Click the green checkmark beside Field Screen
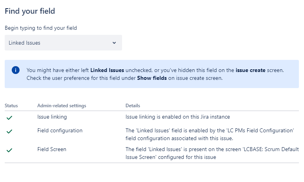Screen dimensions: 304x182 point(9,150)
